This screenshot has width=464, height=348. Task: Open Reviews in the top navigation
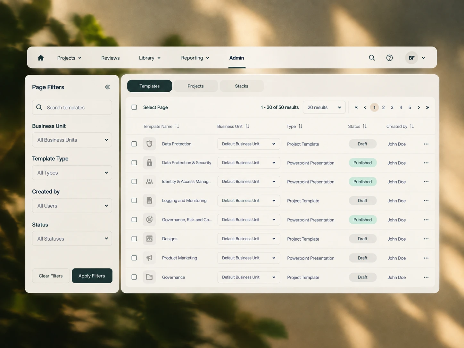pyautogui.click(x=111, y=58)
